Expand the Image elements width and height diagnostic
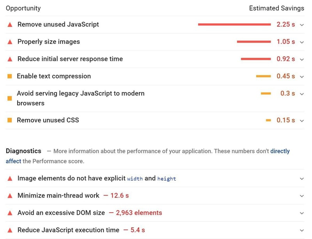Screen dimensions: 312x239 [x=301, y=178]
